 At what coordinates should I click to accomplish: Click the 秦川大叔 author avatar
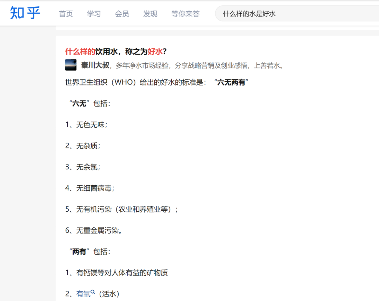[71, 65]
